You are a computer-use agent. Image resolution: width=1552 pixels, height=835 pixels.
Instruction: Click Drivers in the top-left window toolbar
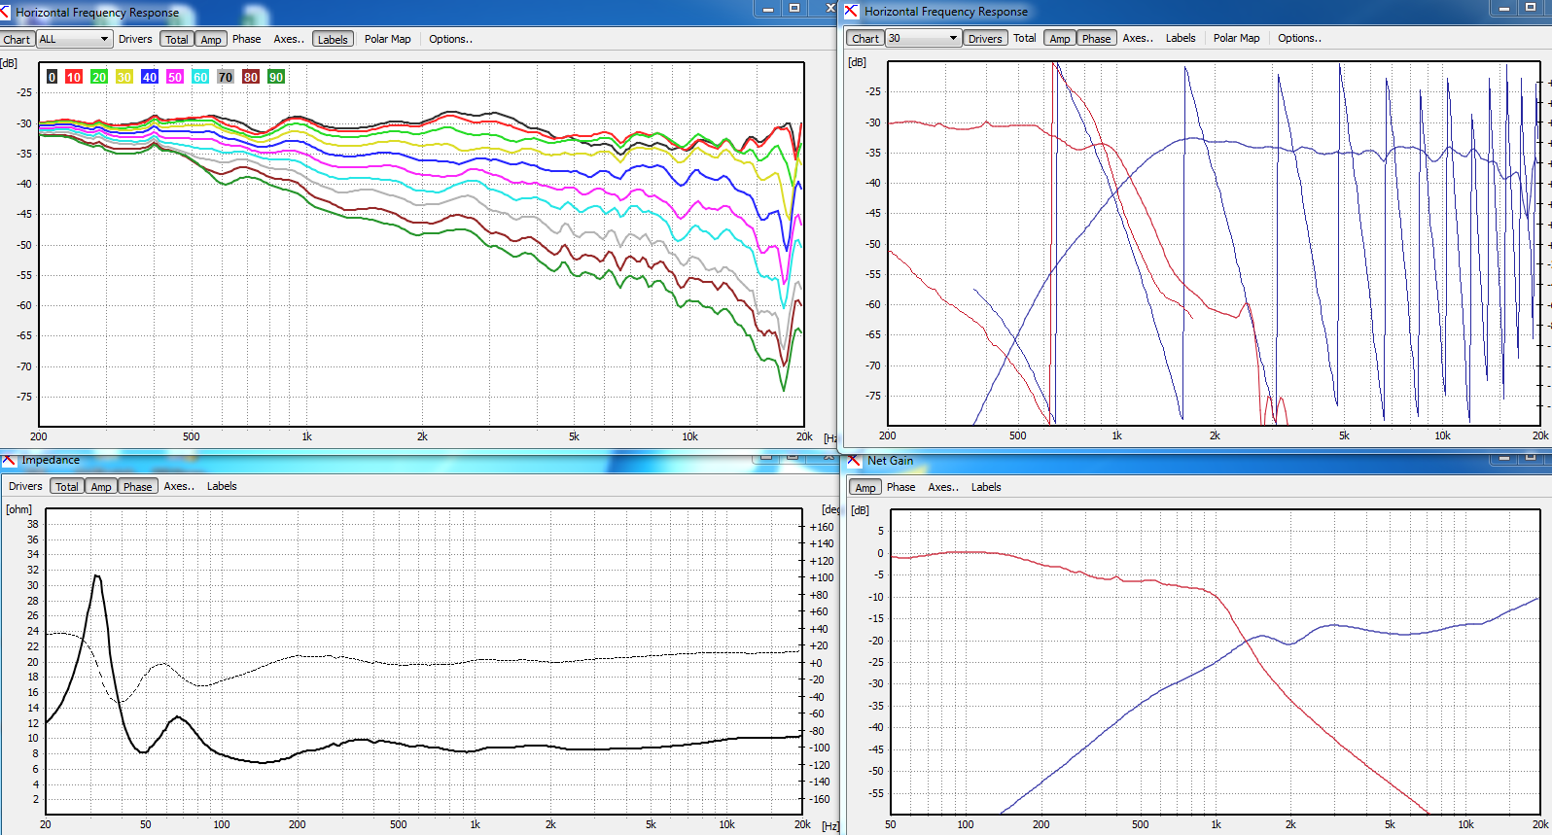pos(135,39)
